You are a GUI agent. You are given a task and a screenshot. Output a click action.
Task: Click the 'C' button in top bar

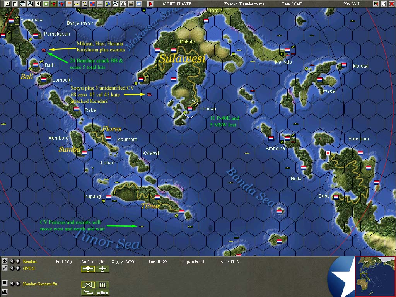tap(384, 4)
